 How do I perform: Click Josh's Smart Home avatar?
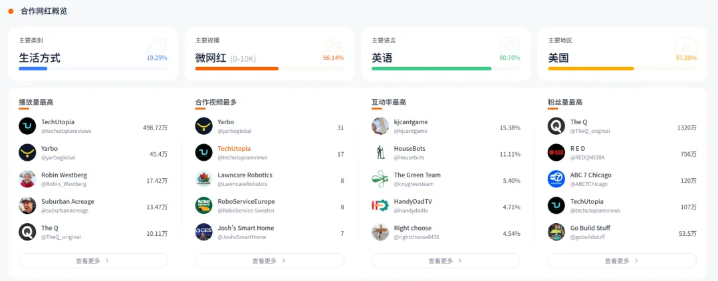[x=203, y=232]
